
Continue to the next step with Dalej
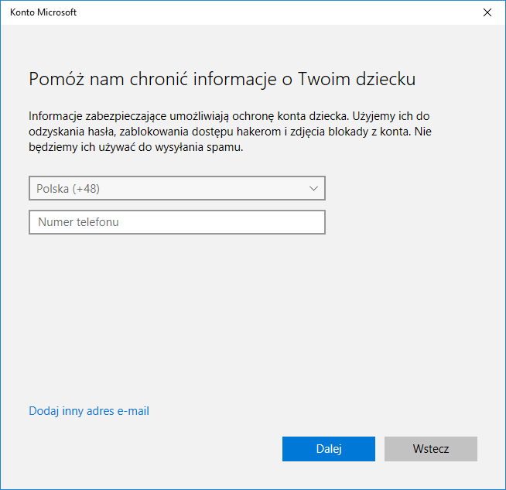(328, 449)
